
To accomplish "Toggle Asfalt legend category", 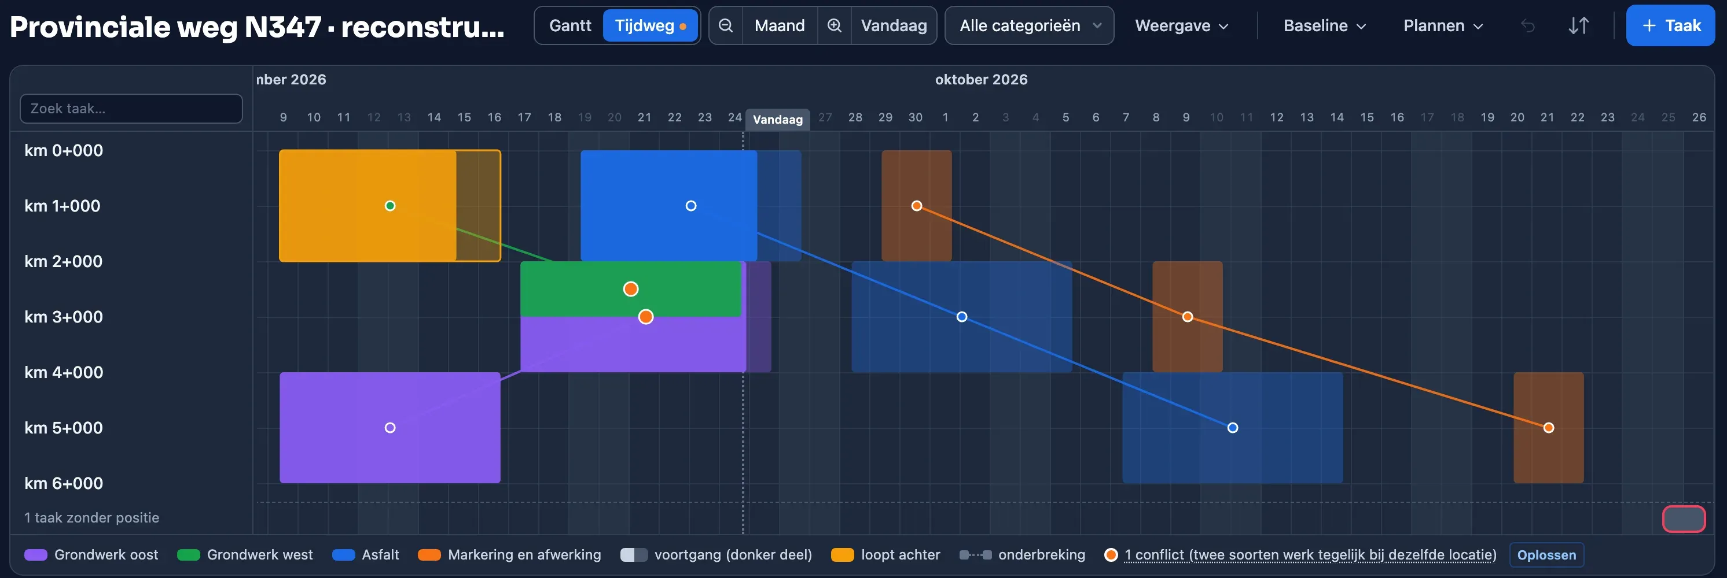I will tap(365, 554).
